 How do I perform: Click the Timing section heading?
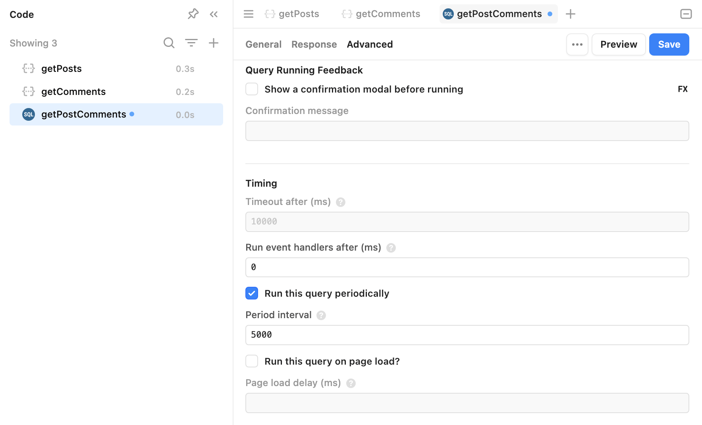tap(261, 184)
